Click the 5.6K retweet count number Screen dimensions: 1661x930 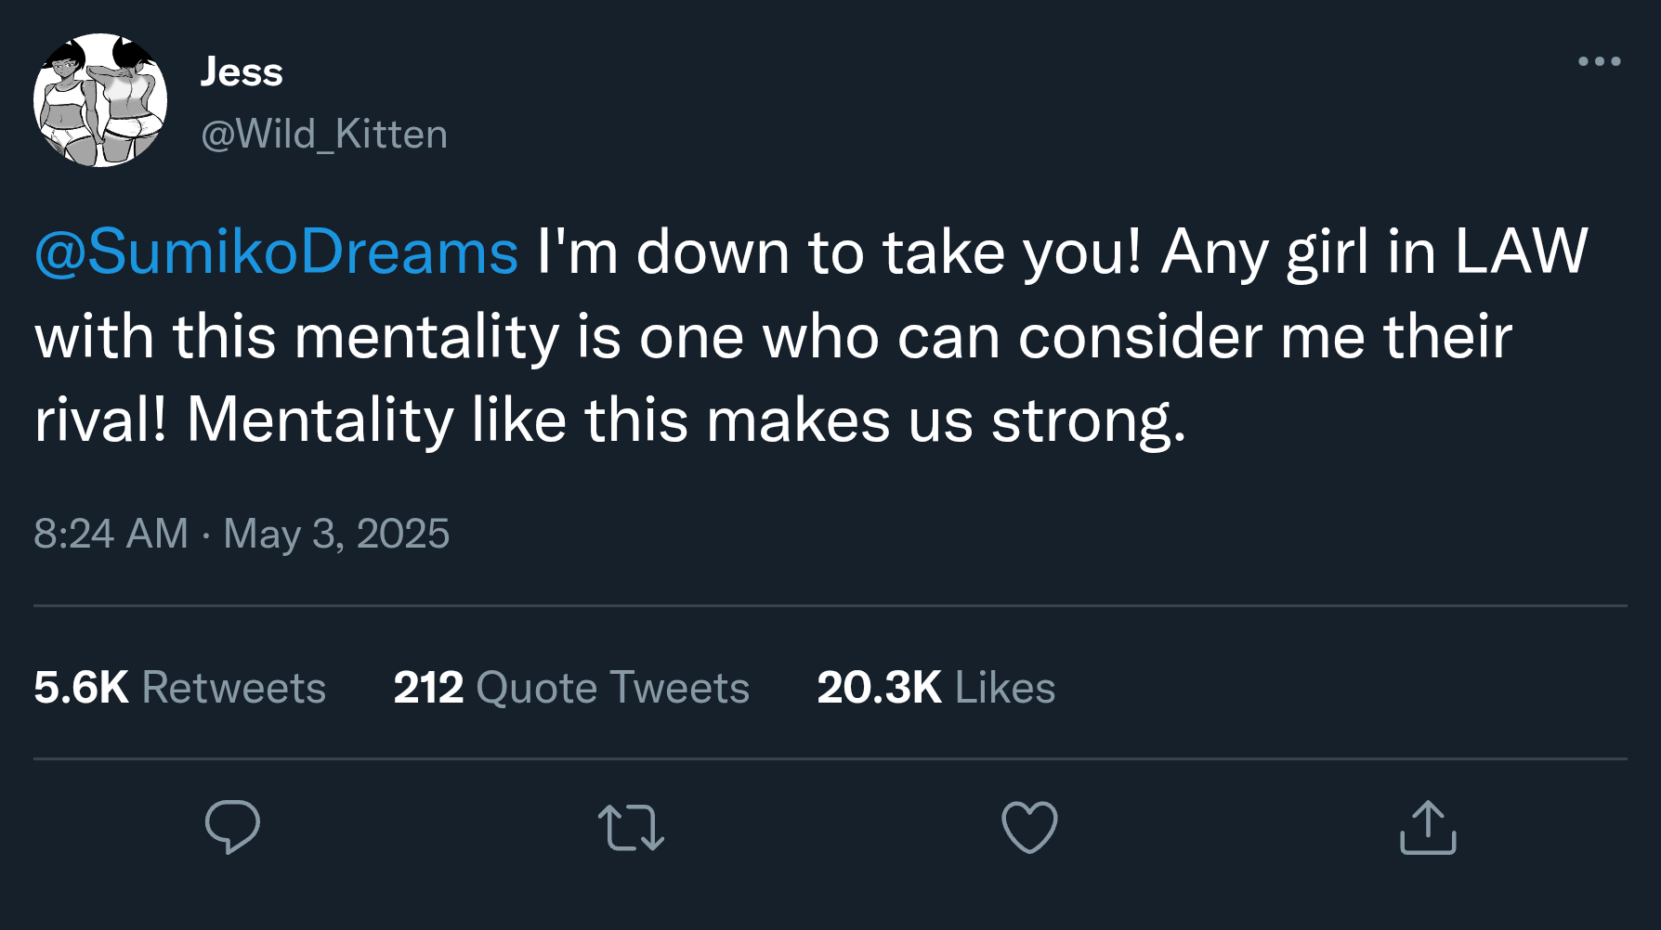click(x=81, y=688)
